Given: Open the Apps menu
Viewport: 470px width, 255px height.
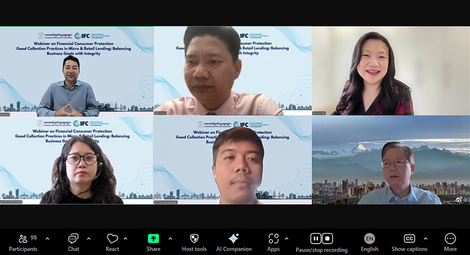Looking at the screenshot, I should (x=273, y=242).
